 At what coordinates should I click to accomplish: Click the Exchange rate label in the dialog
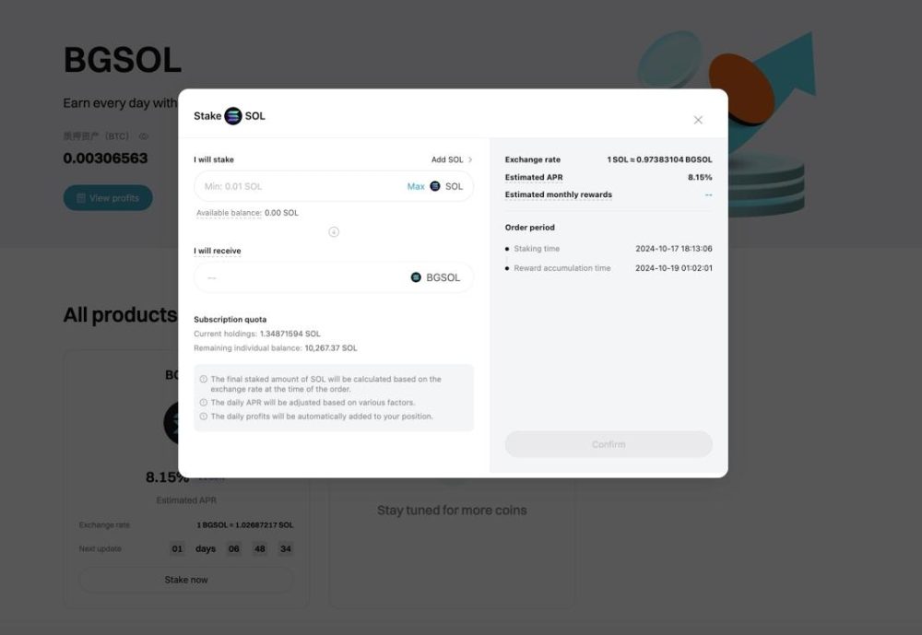click(x=532, y=159)
